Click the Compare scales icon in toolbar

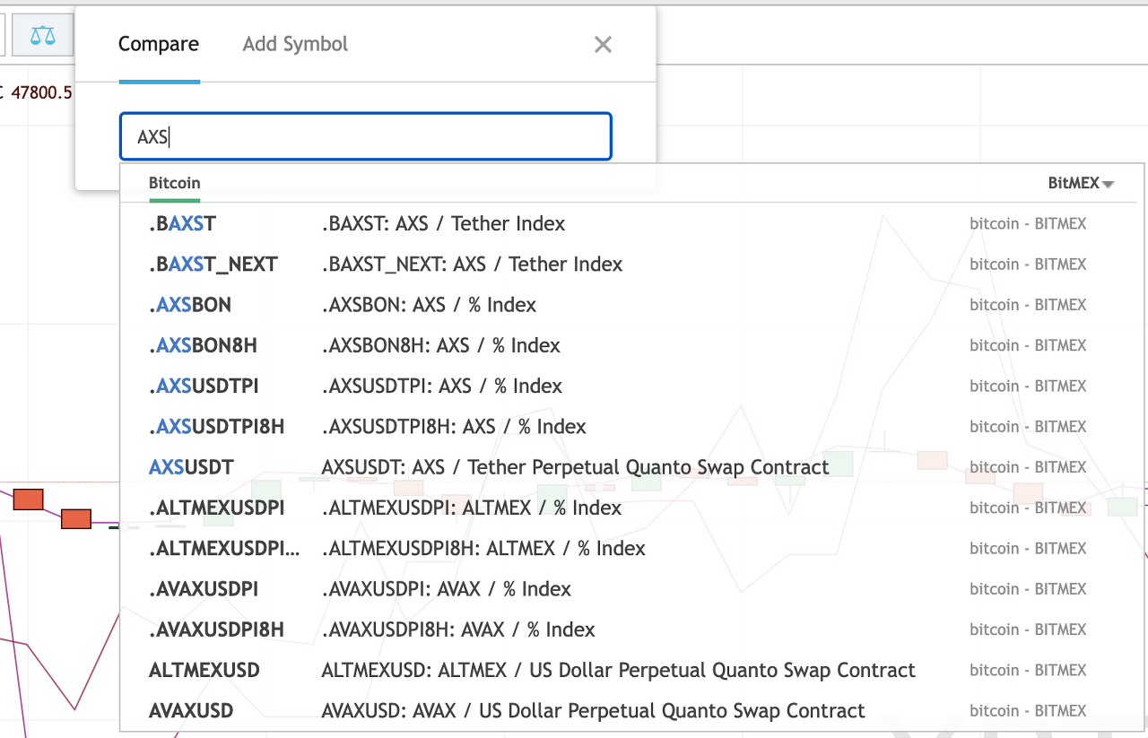pos(42,36)
